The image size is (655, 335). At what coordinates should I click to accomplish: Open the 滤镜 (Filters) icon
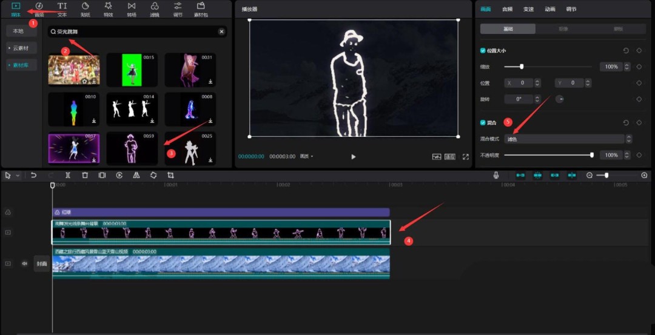pyautogui.click(x=155, y=6)
